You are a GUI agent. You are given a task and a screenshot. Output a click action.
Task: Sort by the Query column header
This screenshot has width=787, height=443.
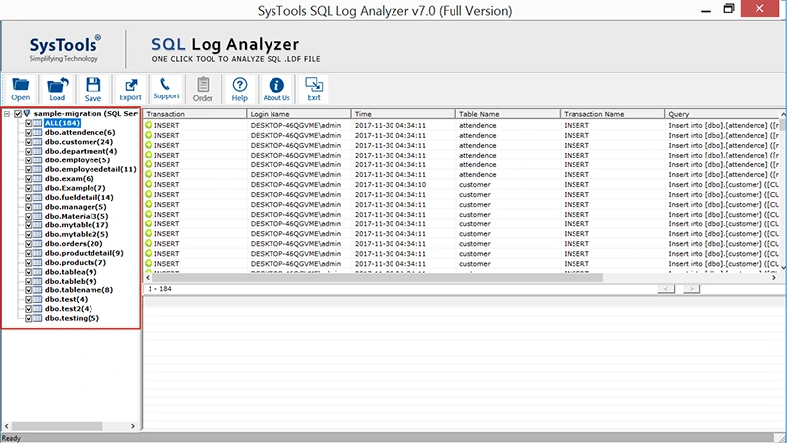coord(723,114)
